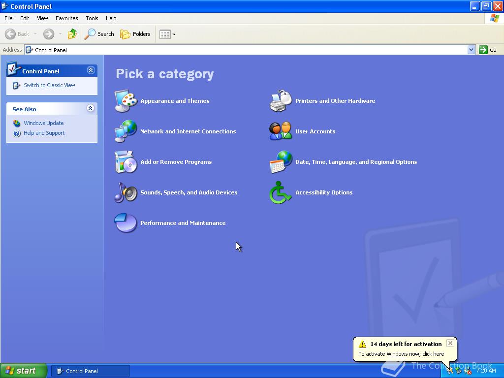Toggle the Folders pane button
This screenshot has height=378, width=504.
(135, 34)
